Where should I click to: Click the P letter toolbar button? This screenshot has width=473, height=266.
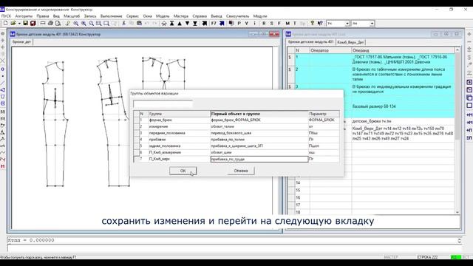(x=239, y=23)
